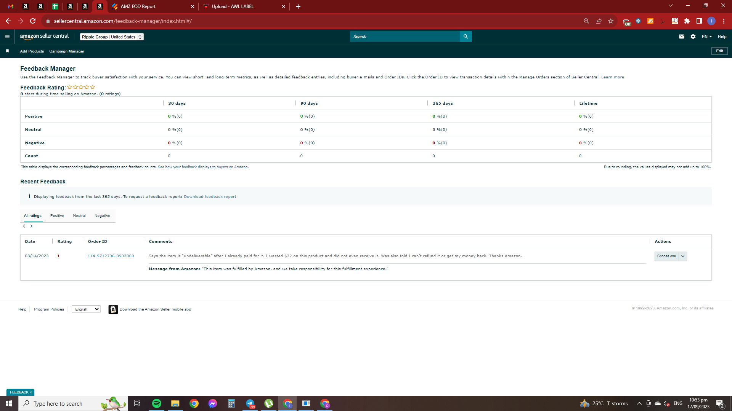Reload the page
732x411 pixels.
33,21
